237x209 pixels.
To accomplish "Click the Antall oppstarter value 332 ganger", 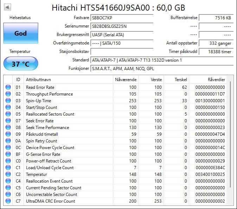I will (x=216, y=43).
